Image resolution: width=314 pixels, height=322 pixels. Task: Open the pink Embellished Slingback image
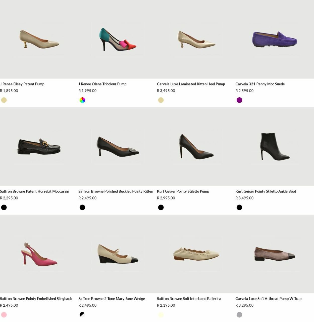tap(39, 254)
